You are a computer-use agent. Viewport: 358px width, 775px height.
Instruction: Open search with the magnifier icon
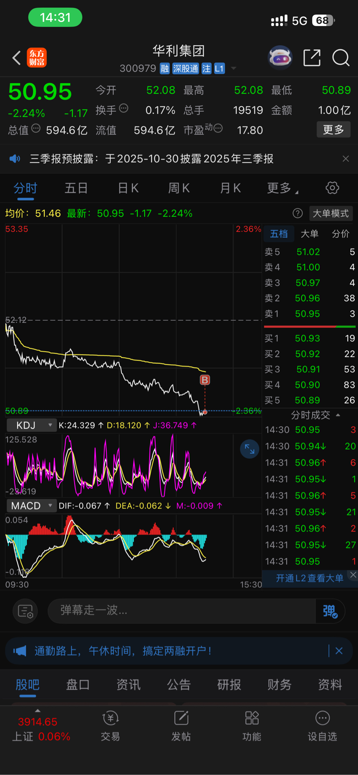tap(341, 58)
